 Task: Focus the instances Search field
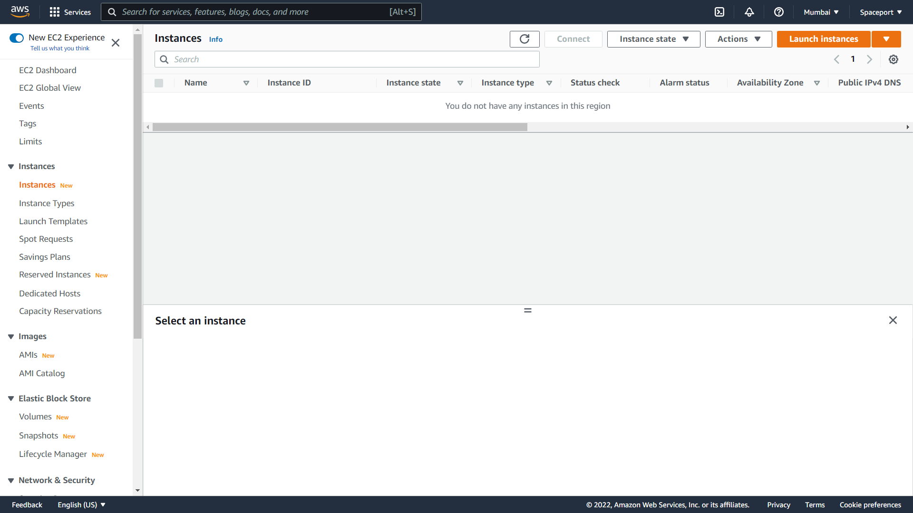coord(347,59)
